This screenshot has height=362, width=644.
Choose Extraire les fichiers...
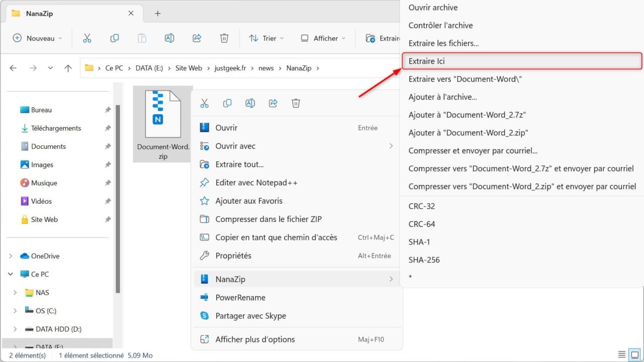522,43
